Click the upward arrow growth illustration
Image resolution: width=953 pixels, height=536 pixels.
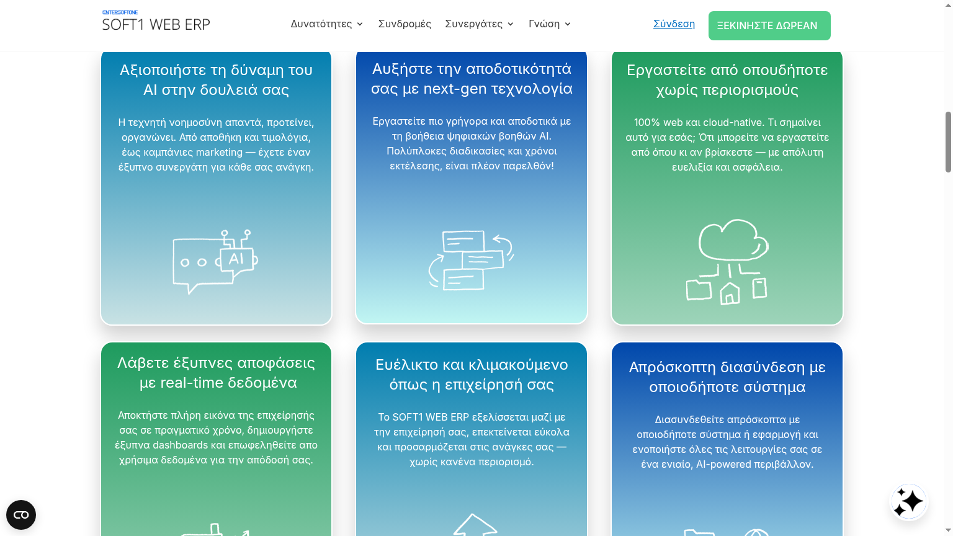tap(475, 525)
